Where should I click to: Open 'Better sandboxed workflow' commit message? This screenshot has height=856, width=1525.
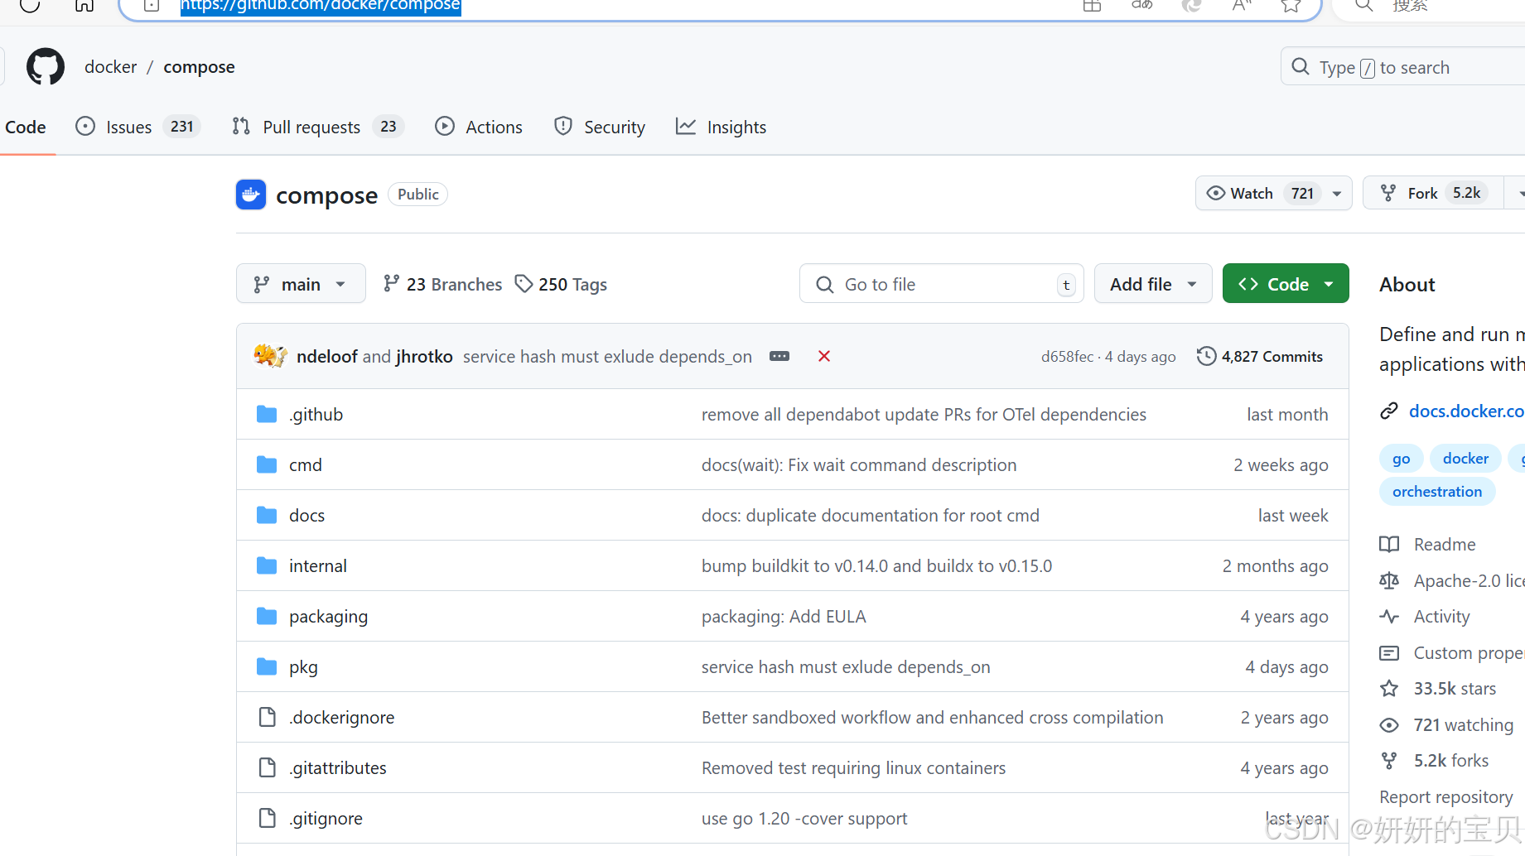coord(932,717)
